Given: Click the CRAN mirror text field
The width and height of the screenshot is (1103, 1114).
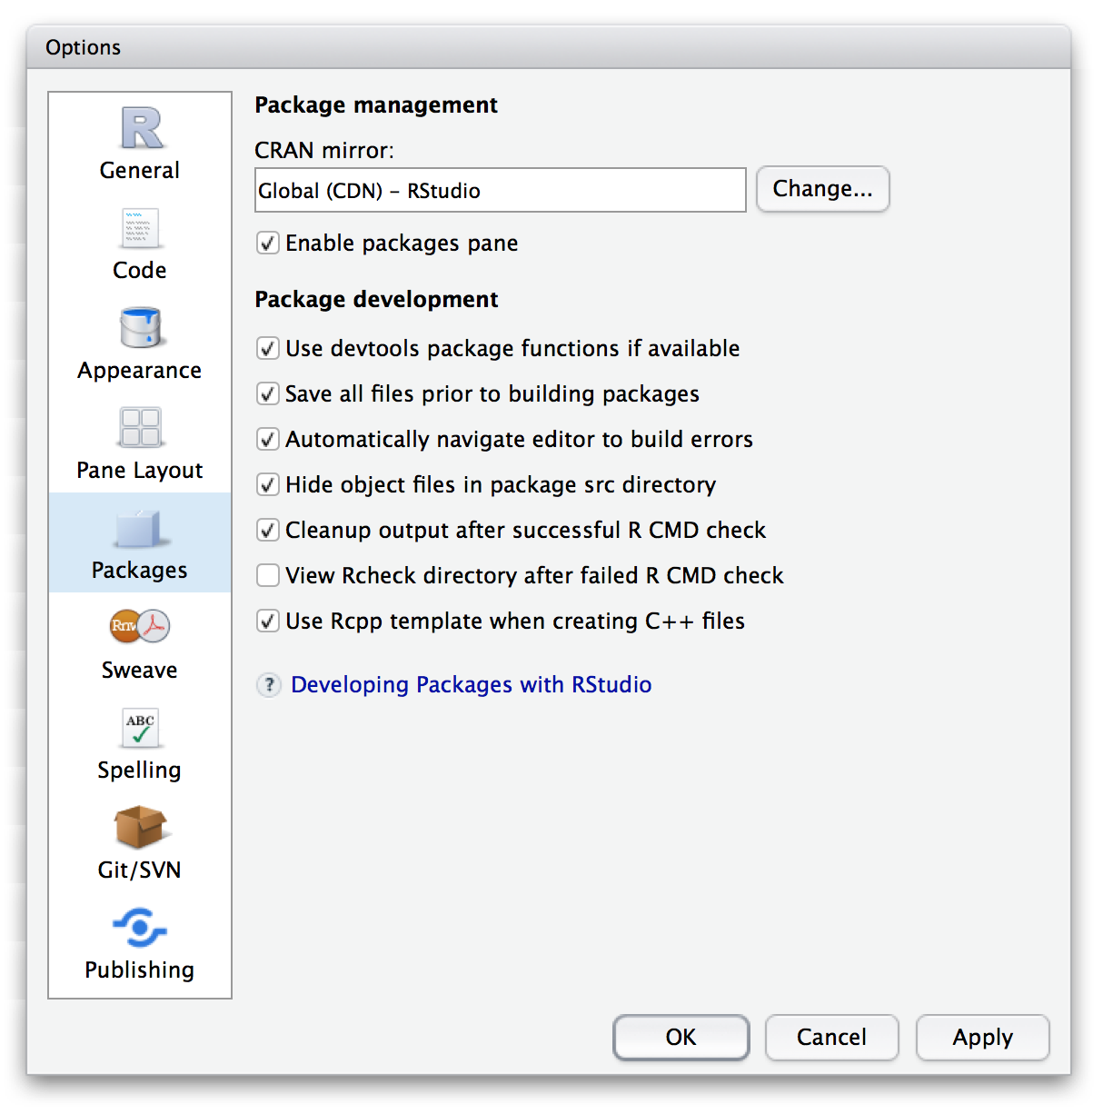Looking at the screenshot, I should click(500, 190).
